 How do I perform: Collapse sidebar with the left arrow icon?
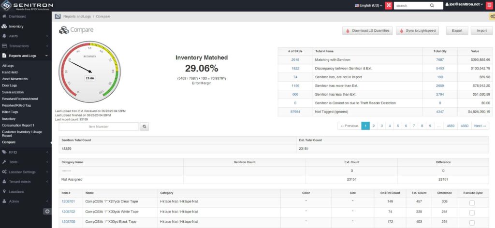pyautogui.click(x=47, y=211)
